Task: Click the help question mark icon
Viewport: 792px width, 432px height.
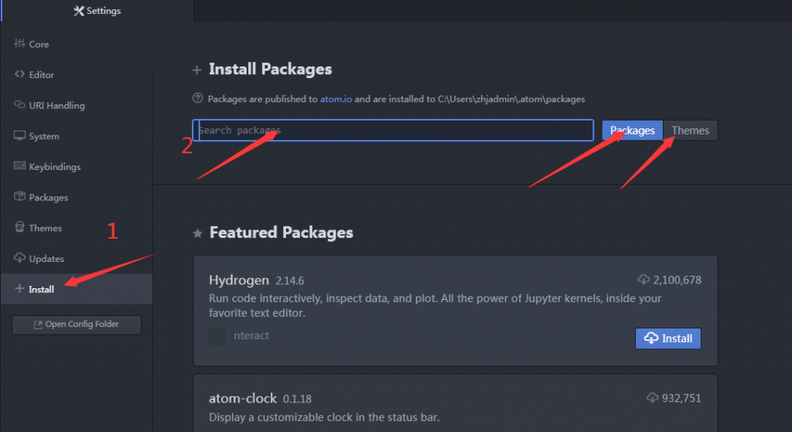Action: pos(197,98)
